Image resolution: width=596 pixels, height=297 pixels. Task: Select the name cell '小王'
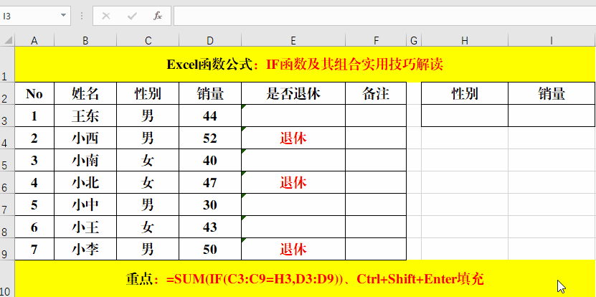85,227
